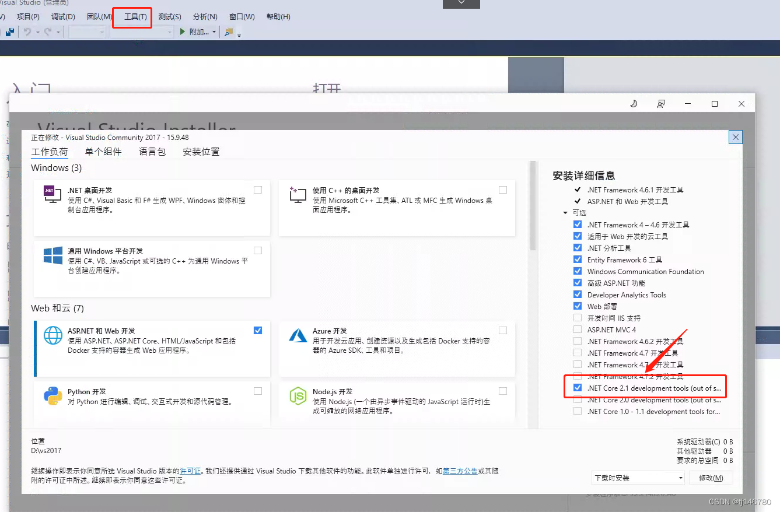Open the 附加 button dropdown arrow
Screen dimensions: 780x512
(214, 32)
